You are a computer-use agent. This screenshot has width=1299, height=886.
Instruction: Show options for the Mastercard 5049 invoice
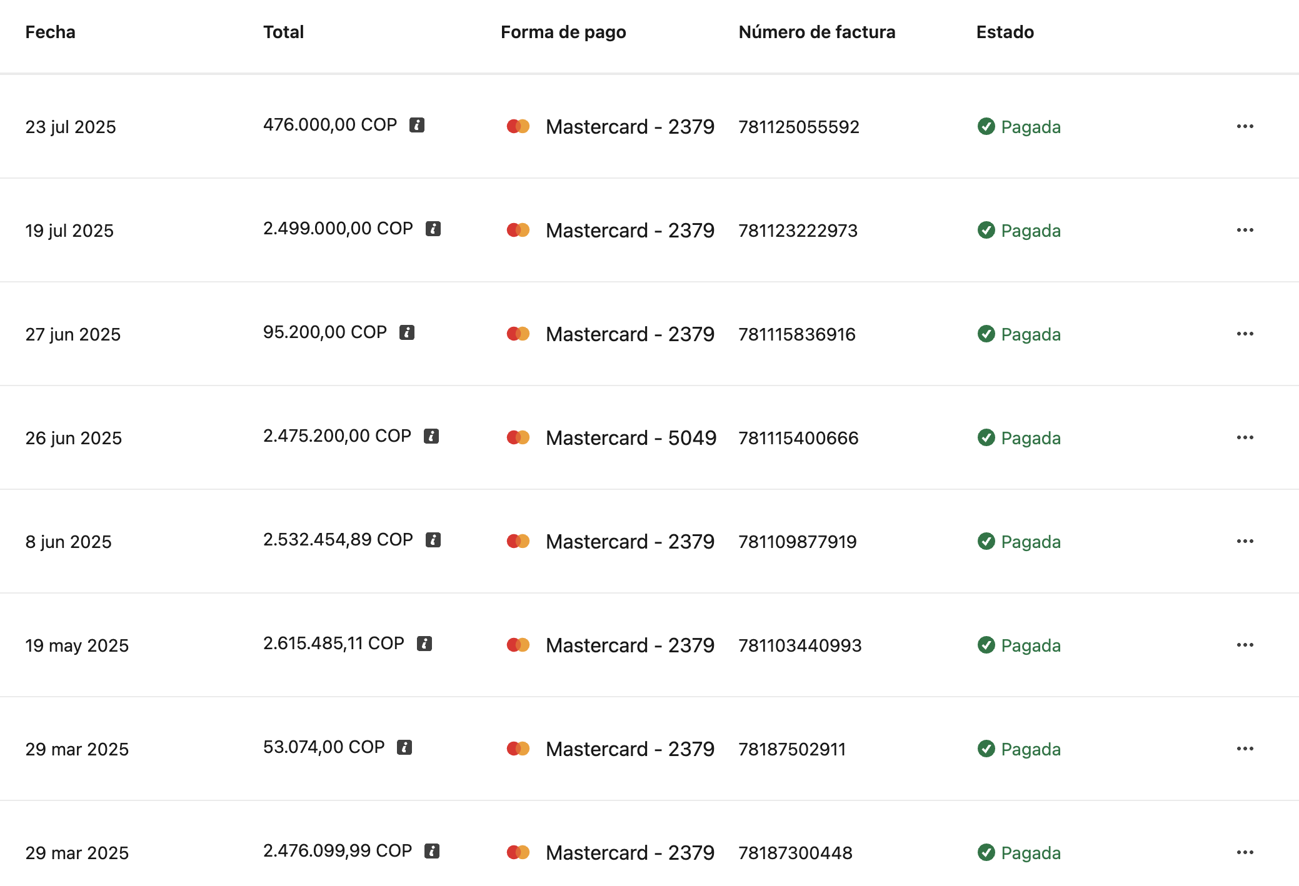pos(1245,438)
